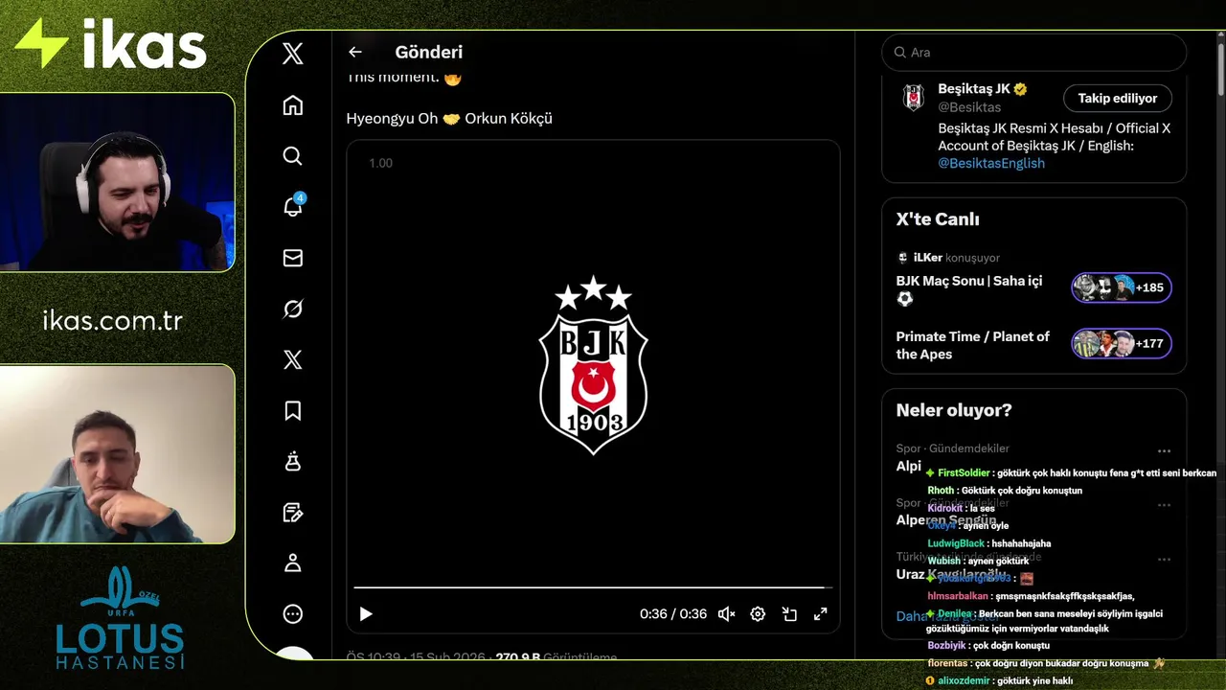Open Alperen Şengün trending topic

[946, 519]
